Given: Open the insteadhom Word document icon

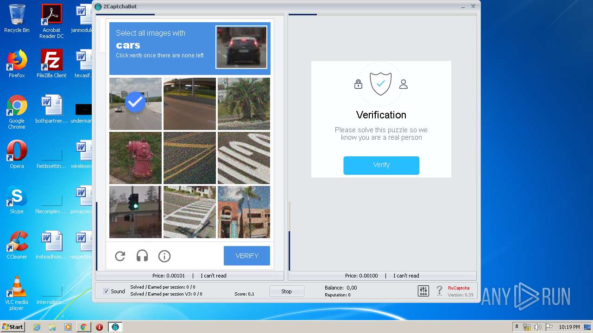Looking at the screenshot, I should tap(51, 245).
